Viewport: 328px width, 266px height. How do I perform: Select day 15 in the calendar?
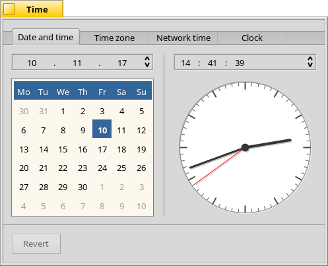[x=63, y=150]
